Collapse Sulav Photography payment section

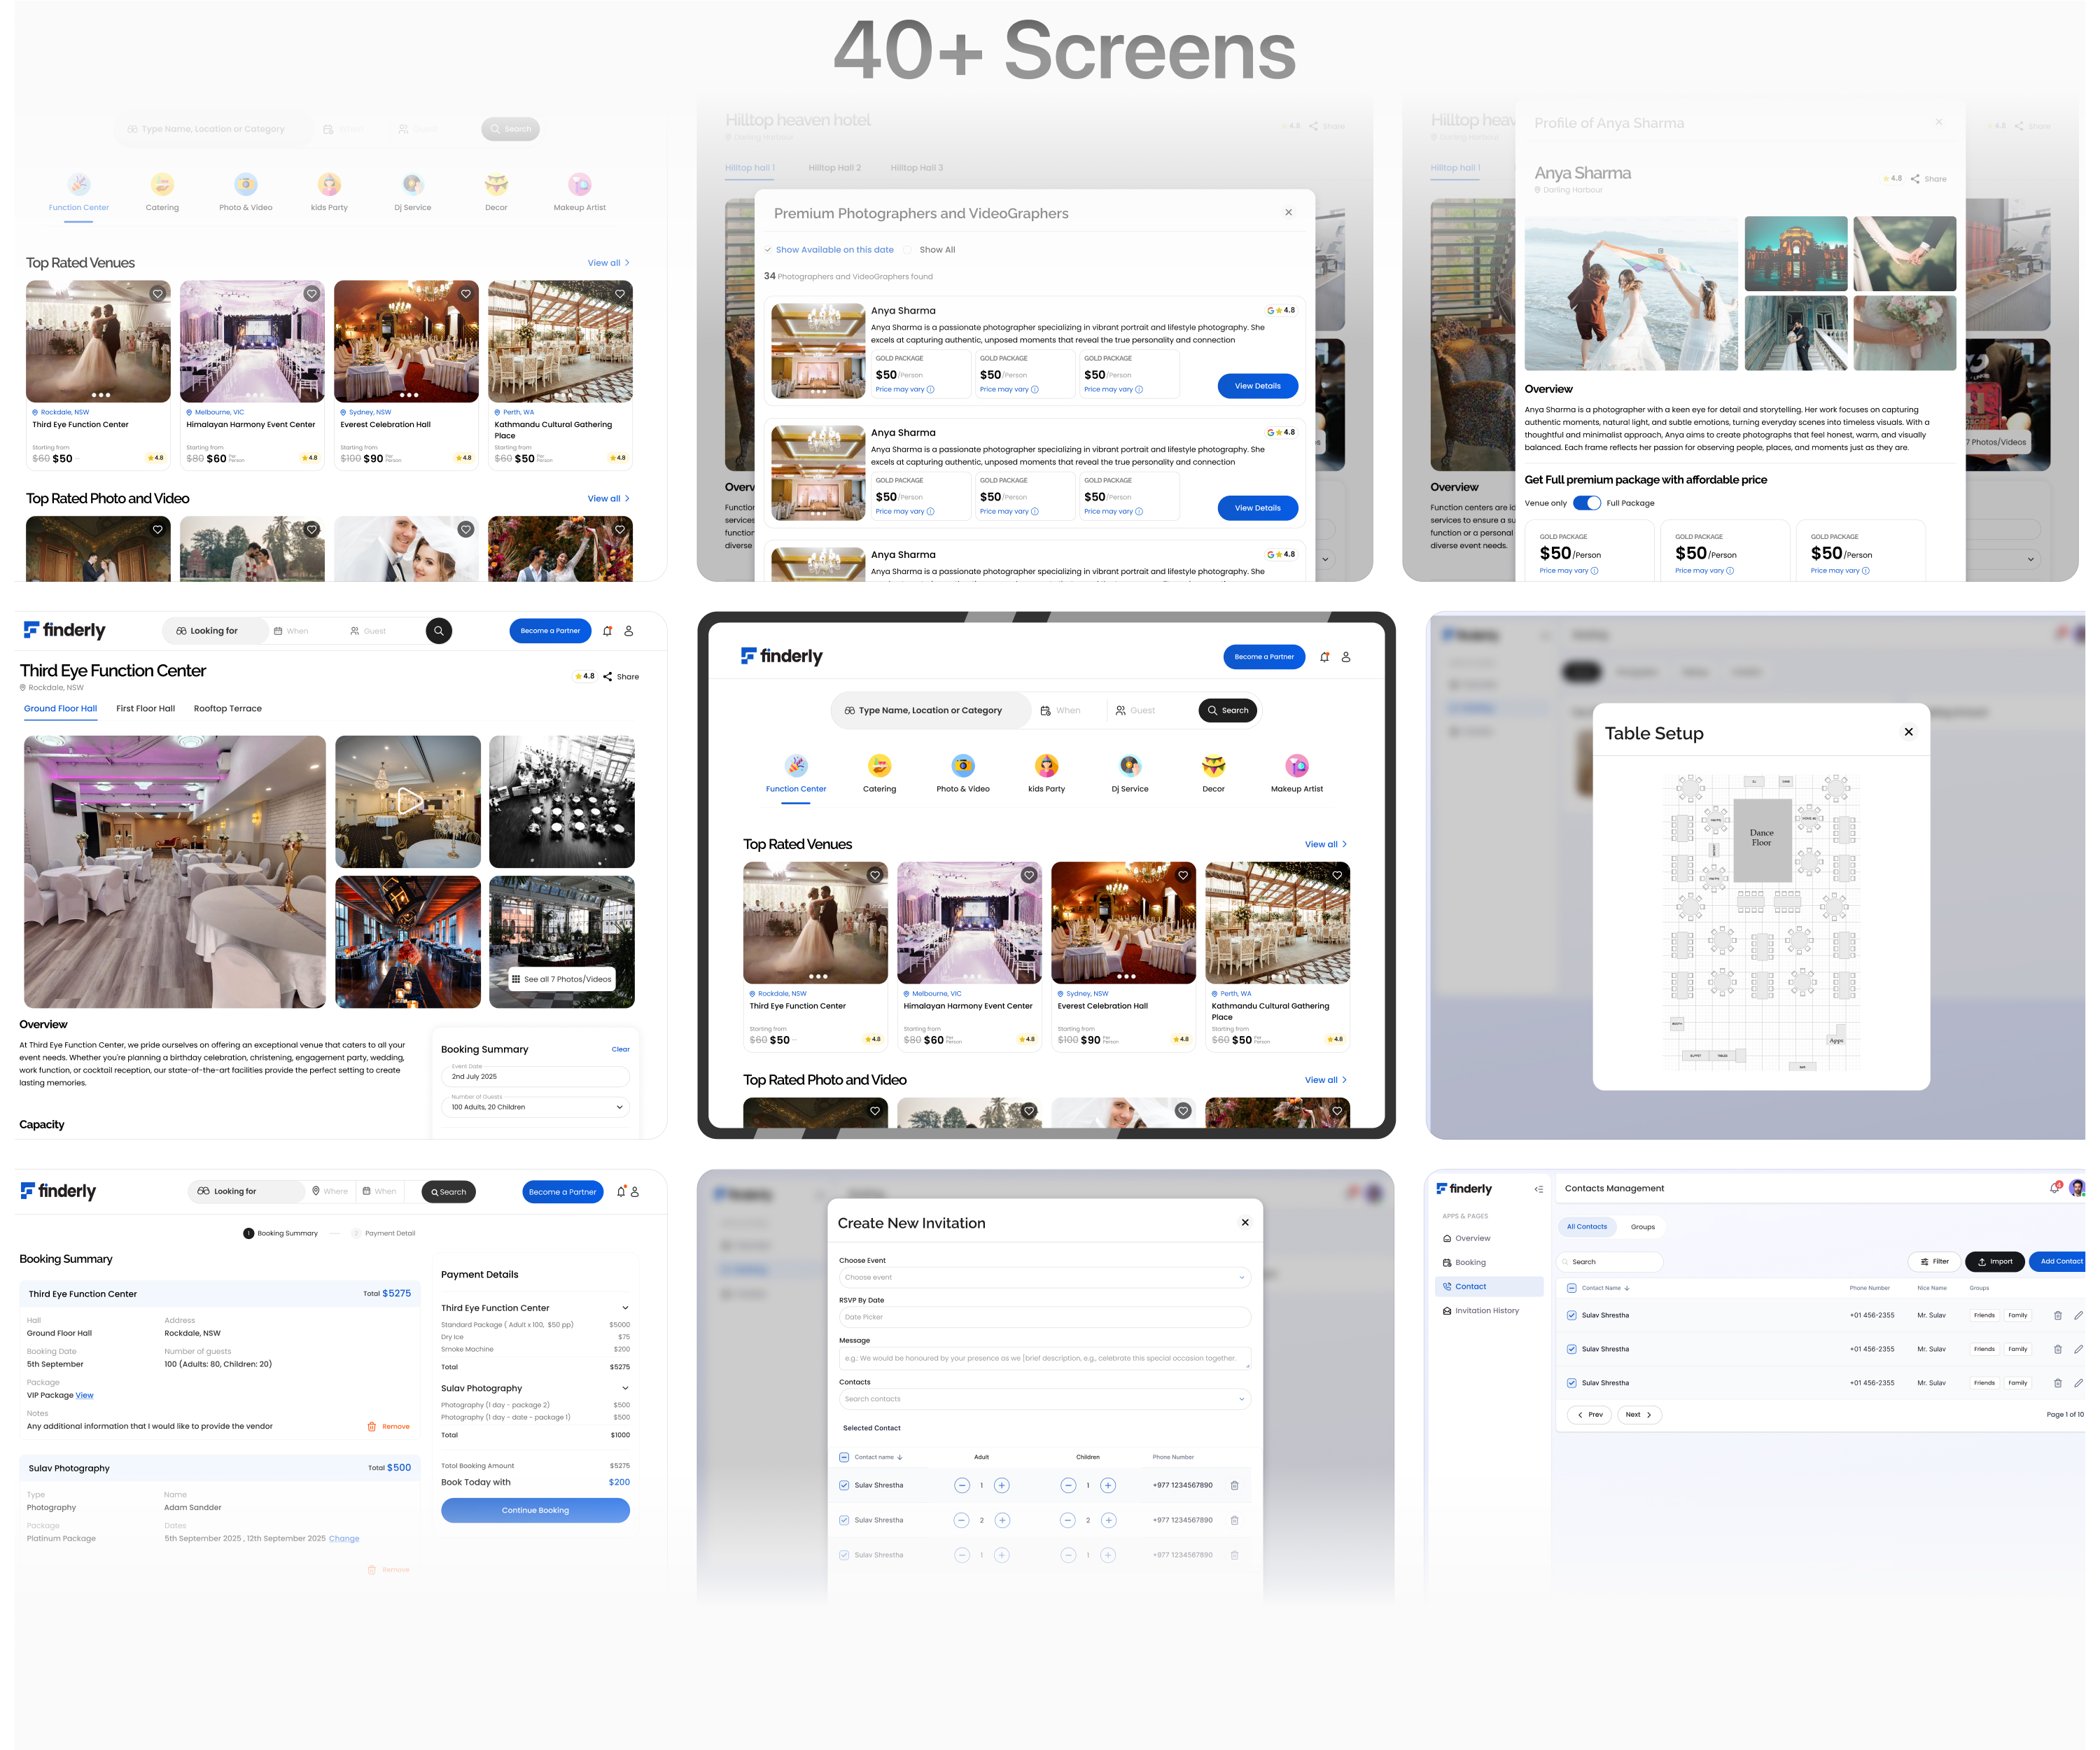click(x=625, y=1388)
